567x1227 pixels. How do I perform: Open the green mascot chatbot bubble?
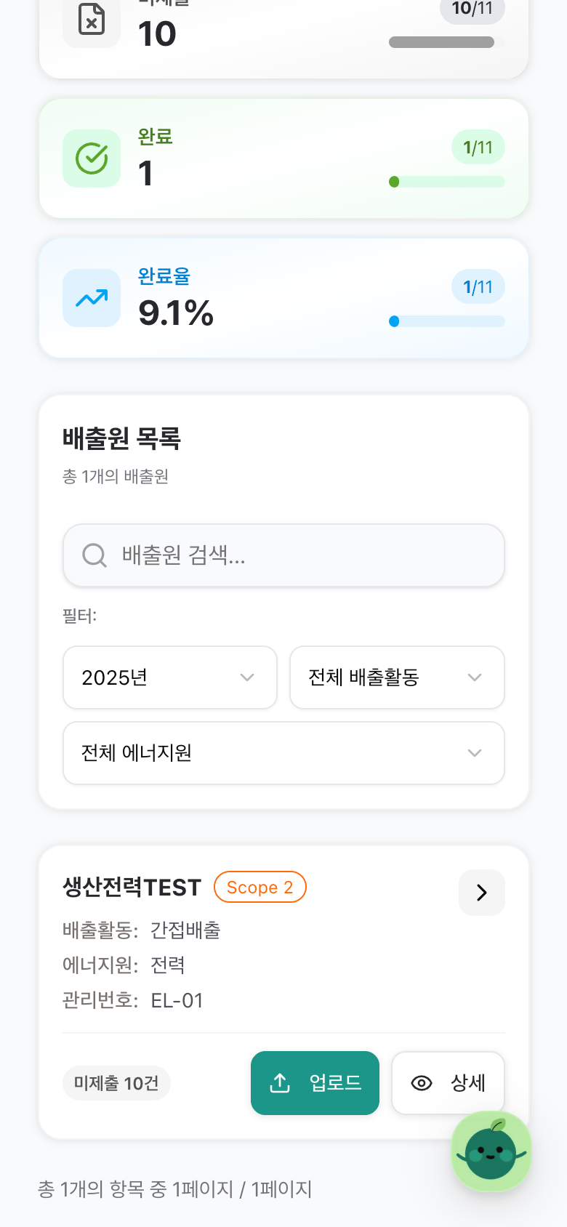(491, 1151)
